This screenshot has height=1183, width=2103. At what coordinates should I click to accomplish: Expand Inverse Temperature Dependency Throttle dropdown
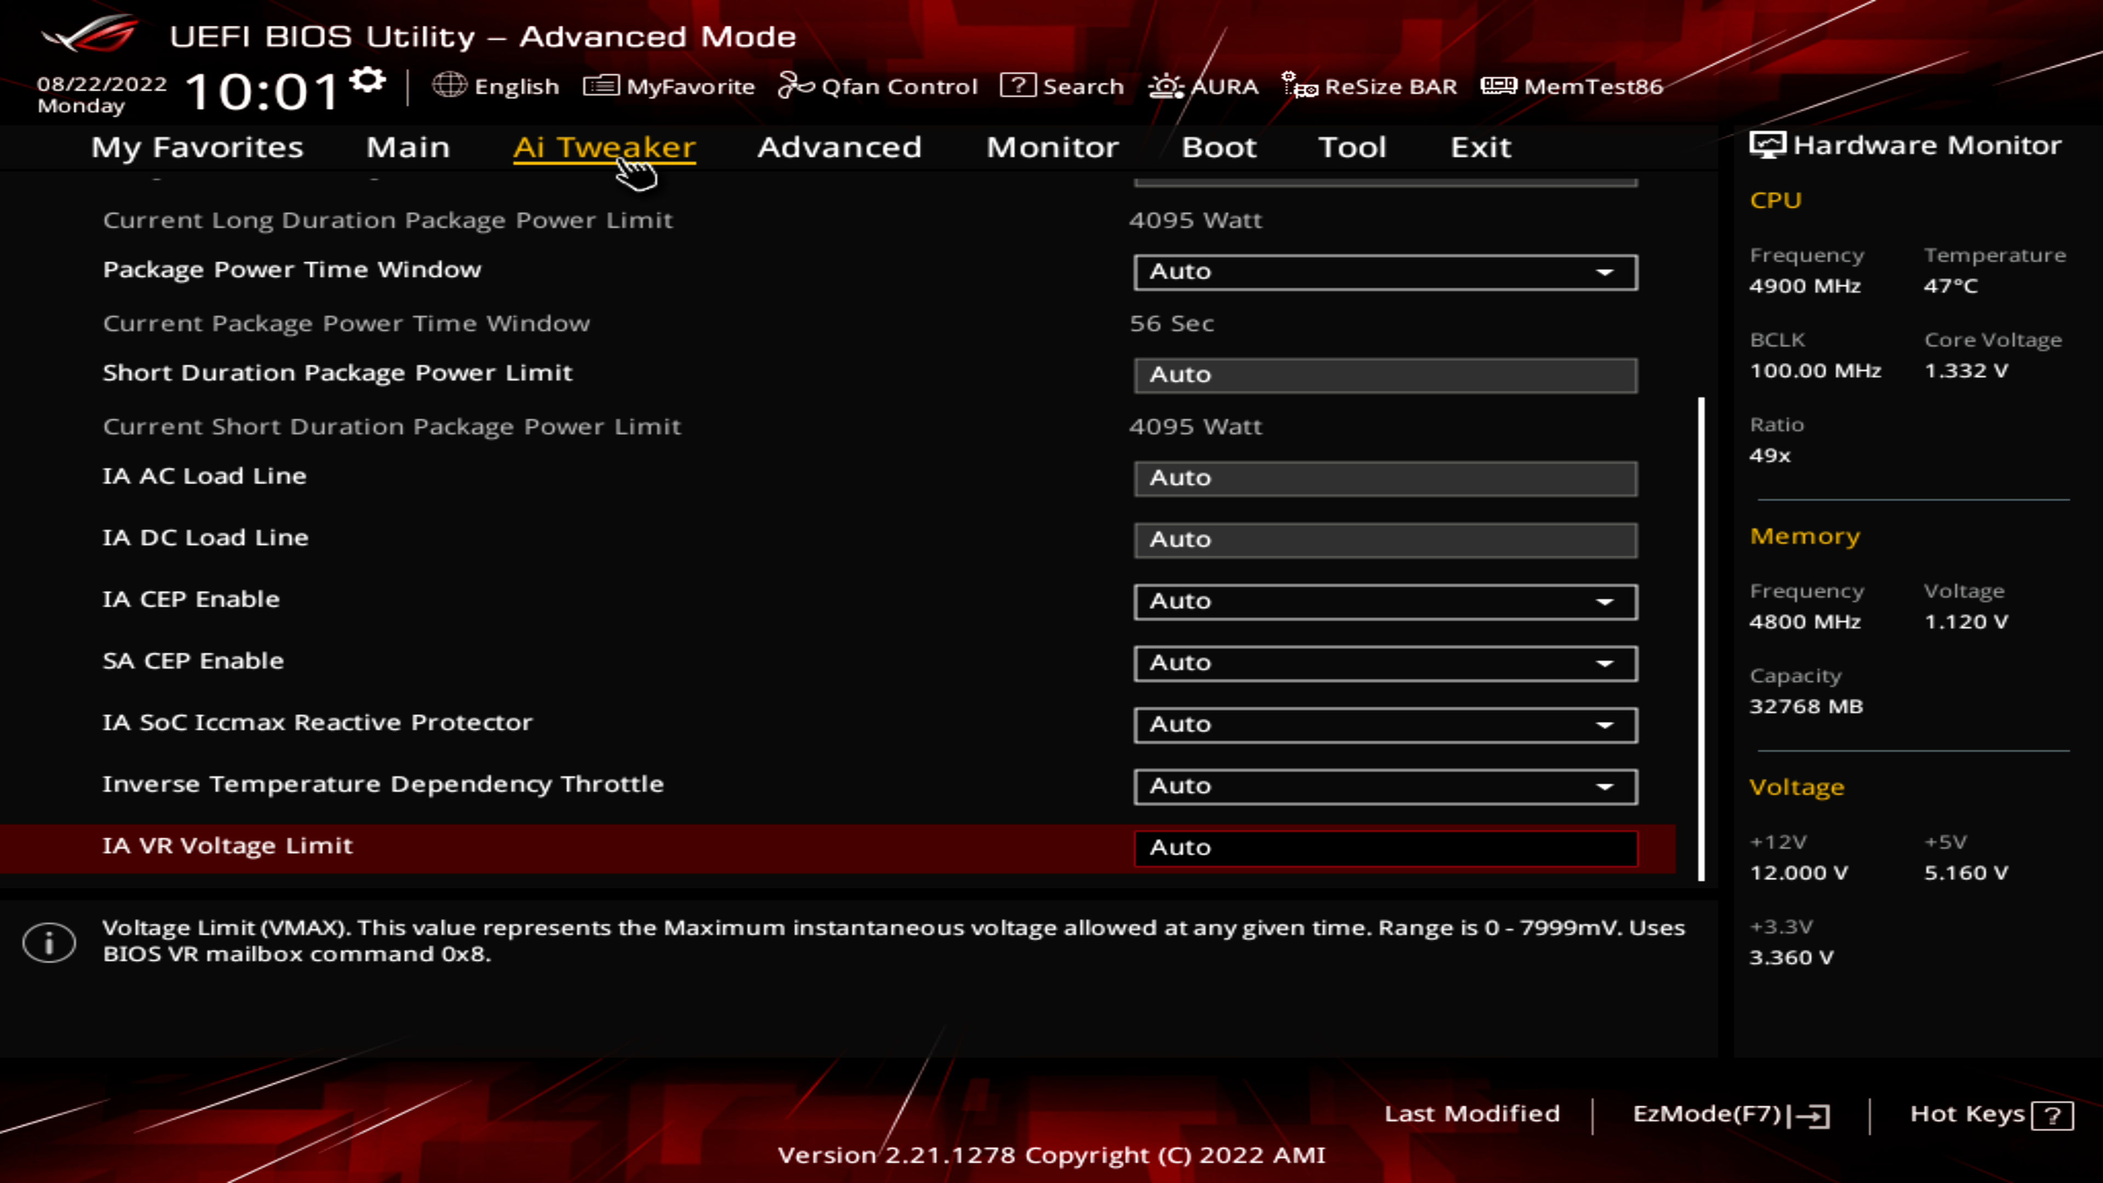1384,786
